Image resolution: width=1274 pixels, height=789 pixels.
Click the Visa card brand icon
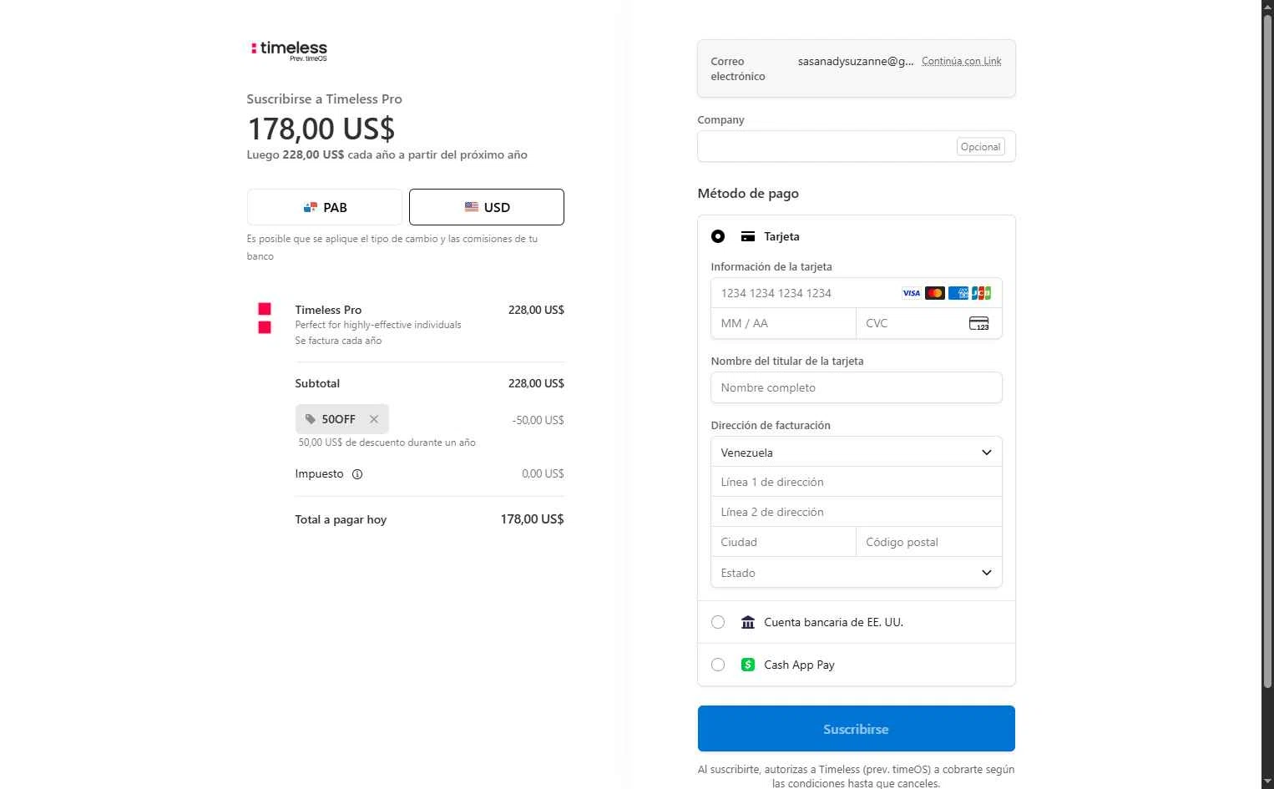pyautogui.click(x=912, y=293)
